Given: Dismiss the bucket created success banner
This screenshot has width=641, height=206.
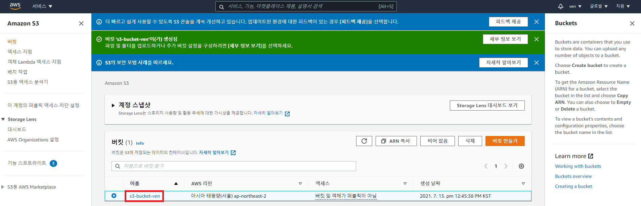Looking at the screenshot, I should 537,39.
